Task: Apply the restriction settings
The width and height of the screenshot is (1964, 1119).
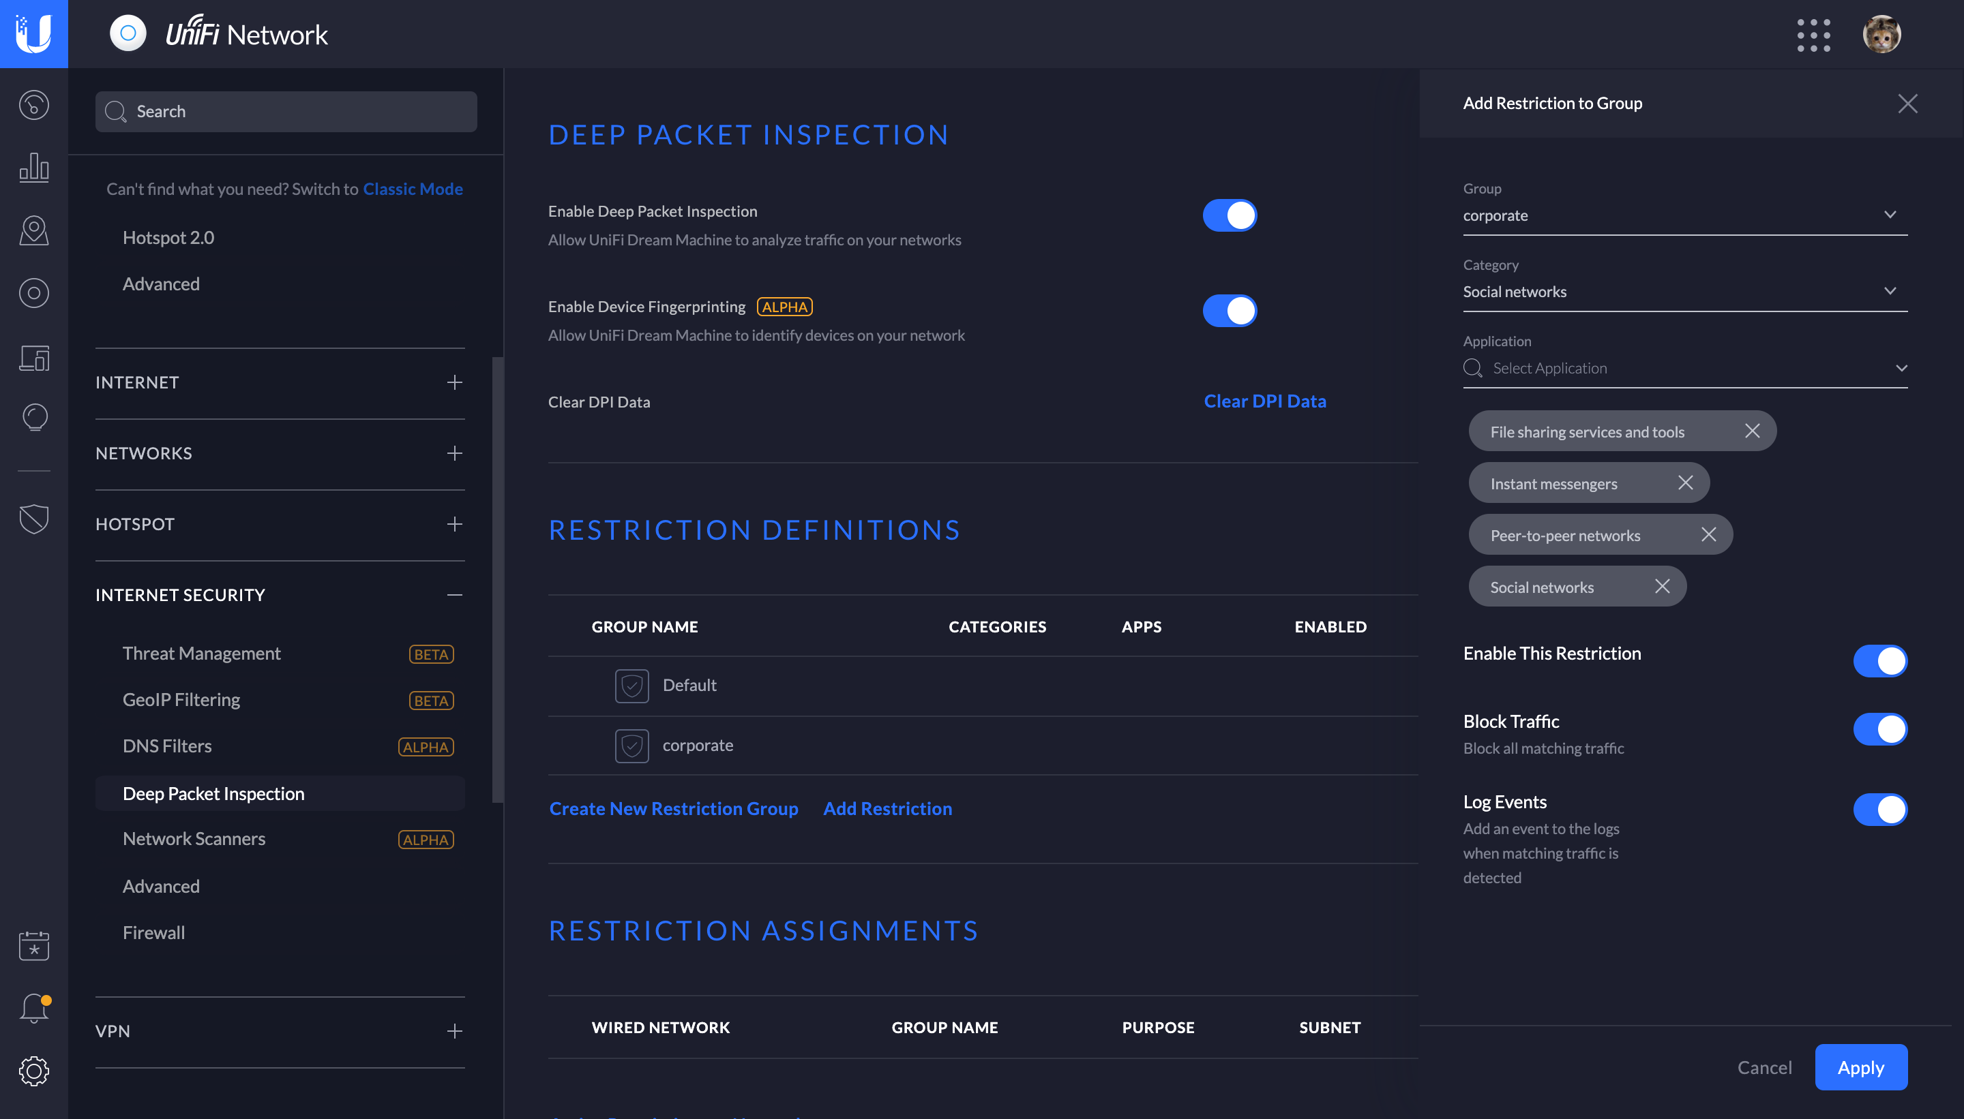Action: 1860,1067
